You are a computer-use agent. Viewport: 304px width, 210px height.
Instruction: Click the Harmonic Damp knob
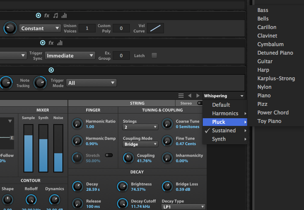point(77,141)
